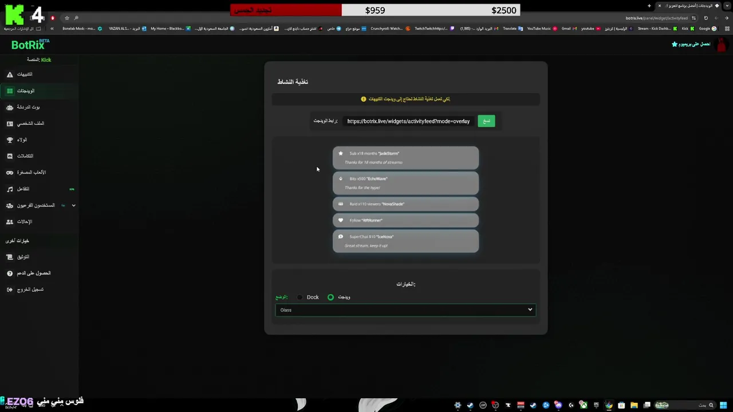The width and height of the screenshot is (733, 412).
Task: Open File Explorer folder in taskbar
Action: click(634, 406)
